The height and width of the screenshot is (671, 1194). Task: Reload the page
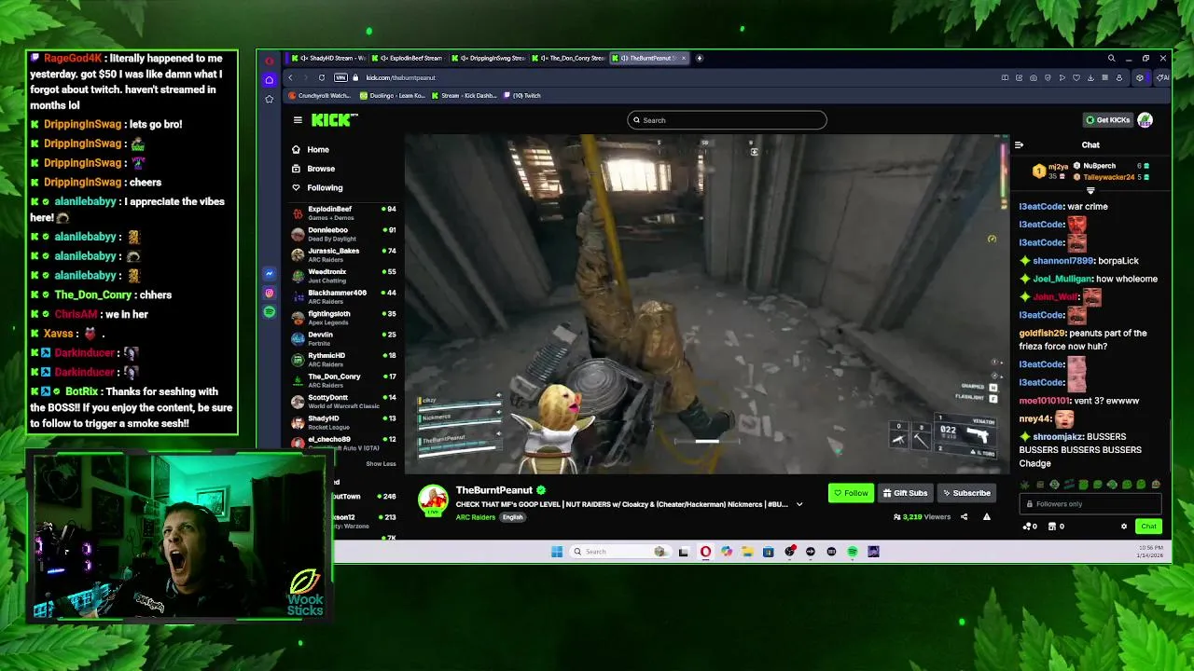click(321, 77)
